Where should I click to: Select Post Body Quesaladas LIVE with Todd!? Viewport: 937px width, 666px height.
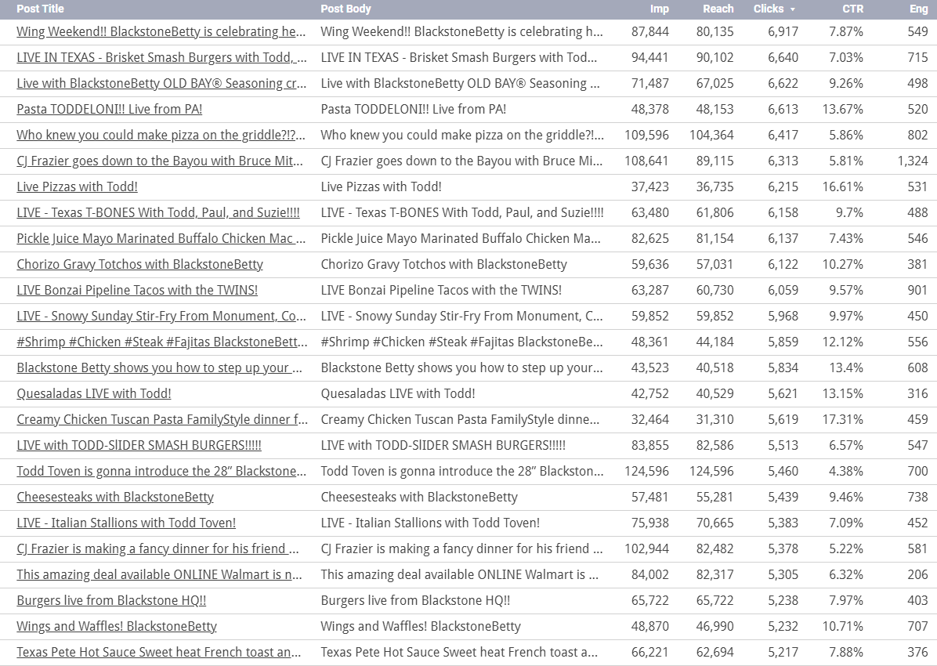pos(398,393)
